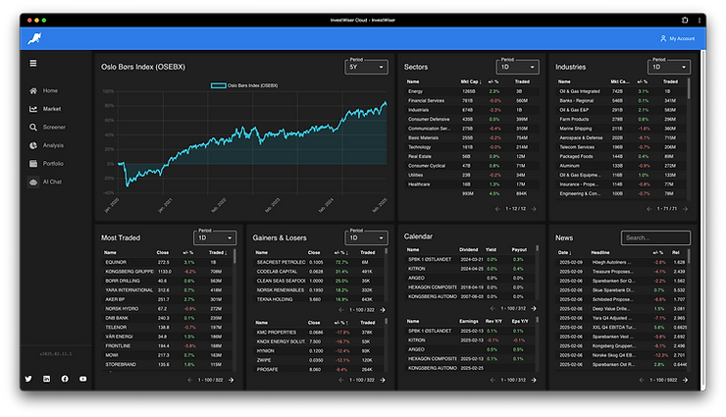
Task: Open the YouTube social icon
Action: click(x=82, y=379)
